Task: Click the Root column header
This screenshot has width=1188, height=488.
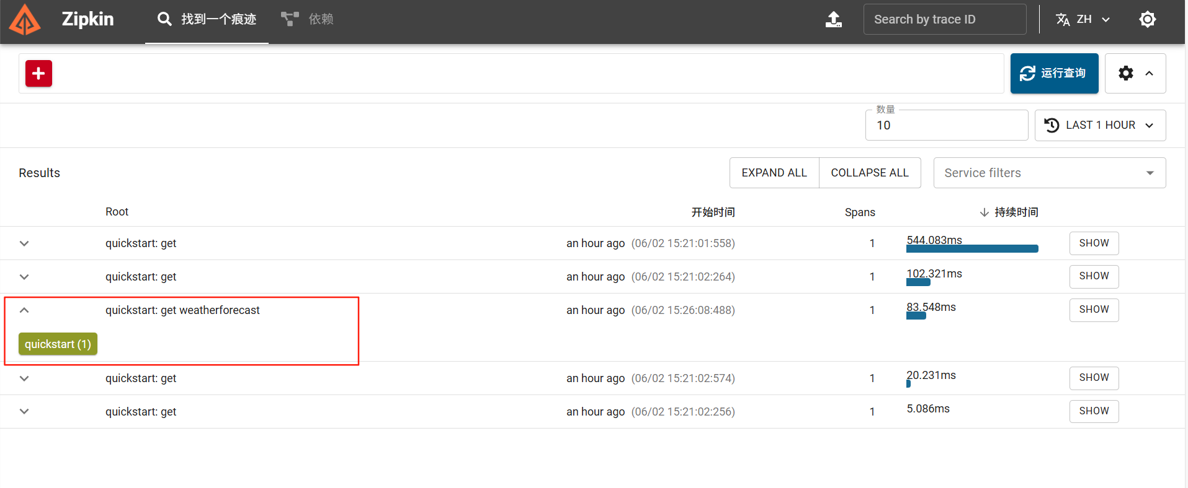Action: pyautogui.click(x=117, y=212)
